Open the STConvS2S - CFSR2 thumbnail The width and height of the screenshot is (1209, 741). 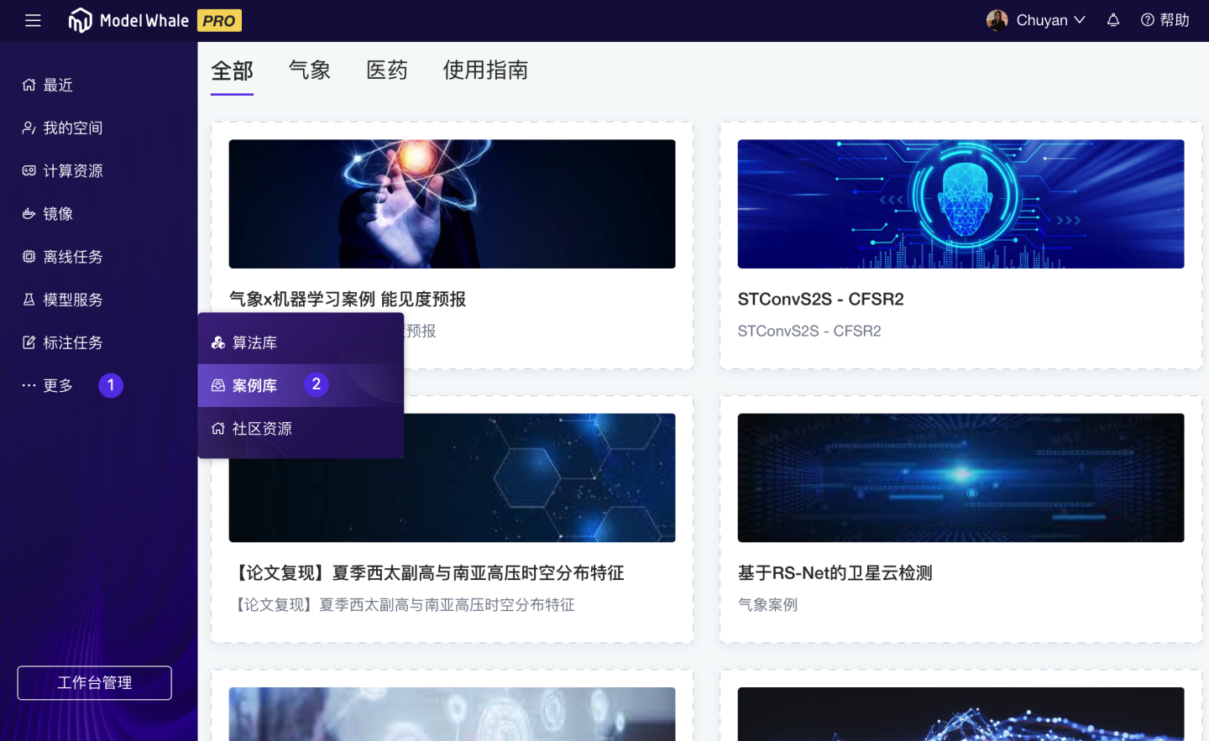coord(960,204)
